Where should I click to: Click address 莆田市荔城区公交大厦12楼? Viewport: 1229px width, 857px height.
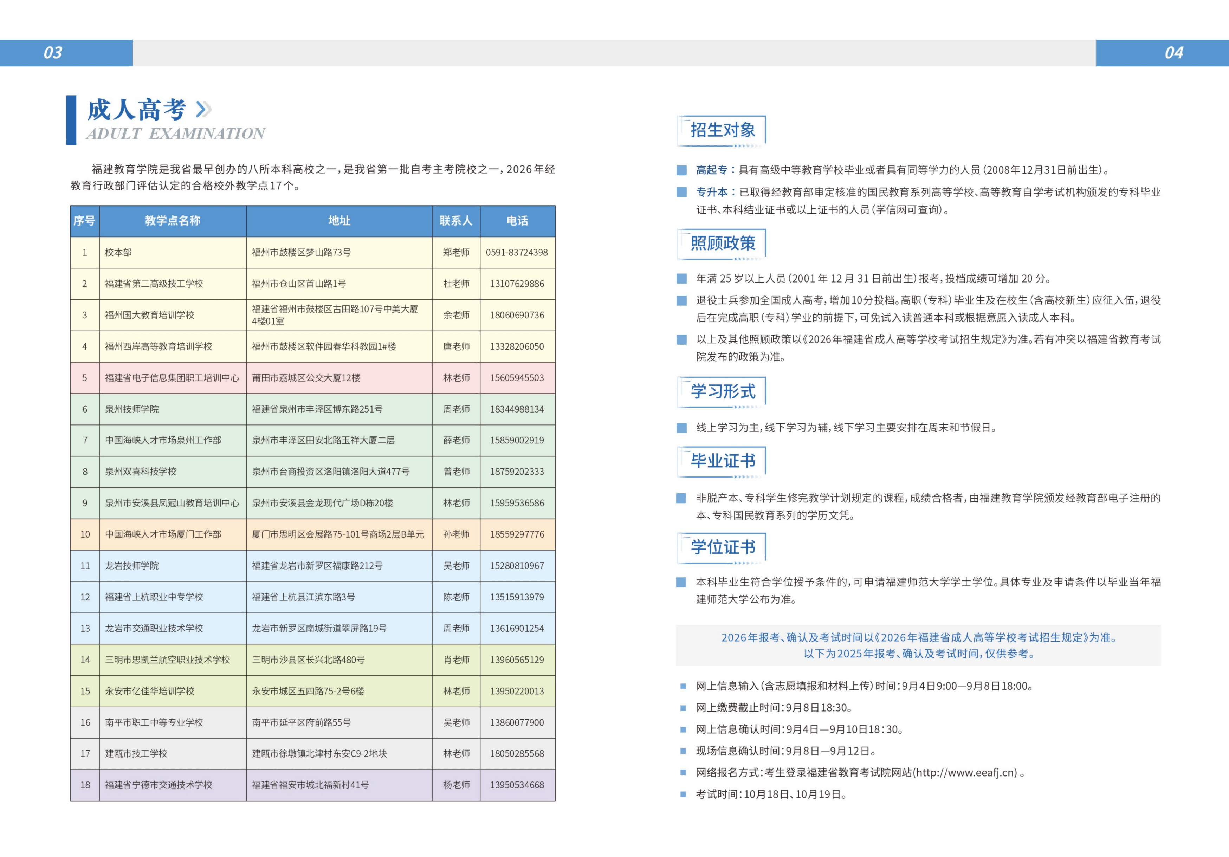click(x=306, y=378)
